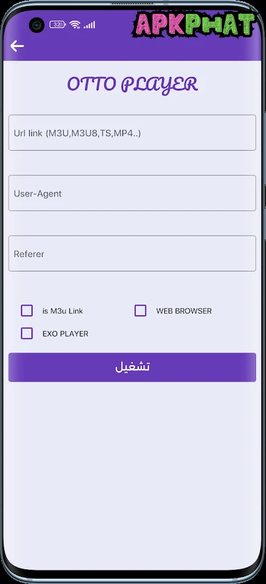Click the OTTO PLAYER title text
Screen dimensions: 266x584
pyautogui.click(x=132, y=85)
